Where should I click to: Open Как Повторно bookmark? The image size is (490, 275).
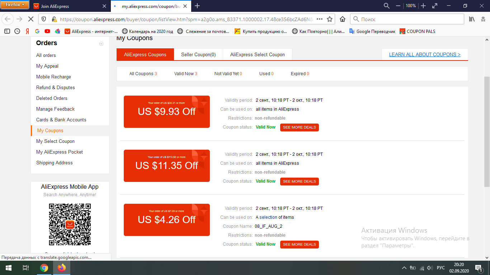[x=319, y=31]
